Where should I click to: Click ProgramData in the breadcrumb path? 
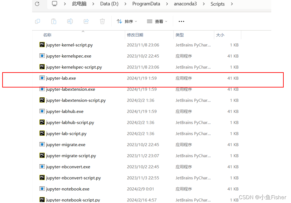tap(146, 4)
